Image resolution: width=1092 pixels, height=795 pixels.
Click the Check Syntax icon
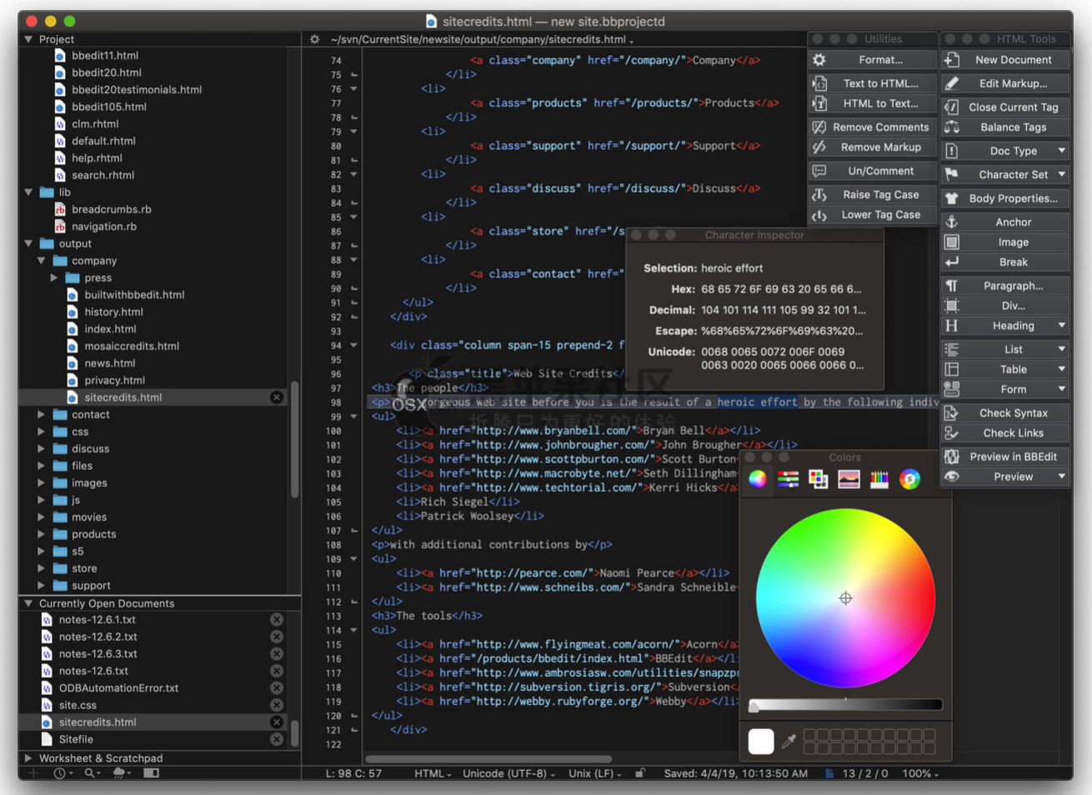click(x=951, y=412)
